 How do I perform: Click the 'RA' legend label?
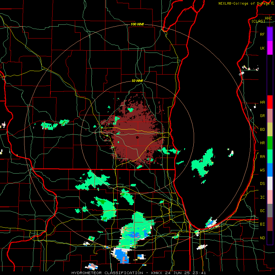tap(262, 157)
